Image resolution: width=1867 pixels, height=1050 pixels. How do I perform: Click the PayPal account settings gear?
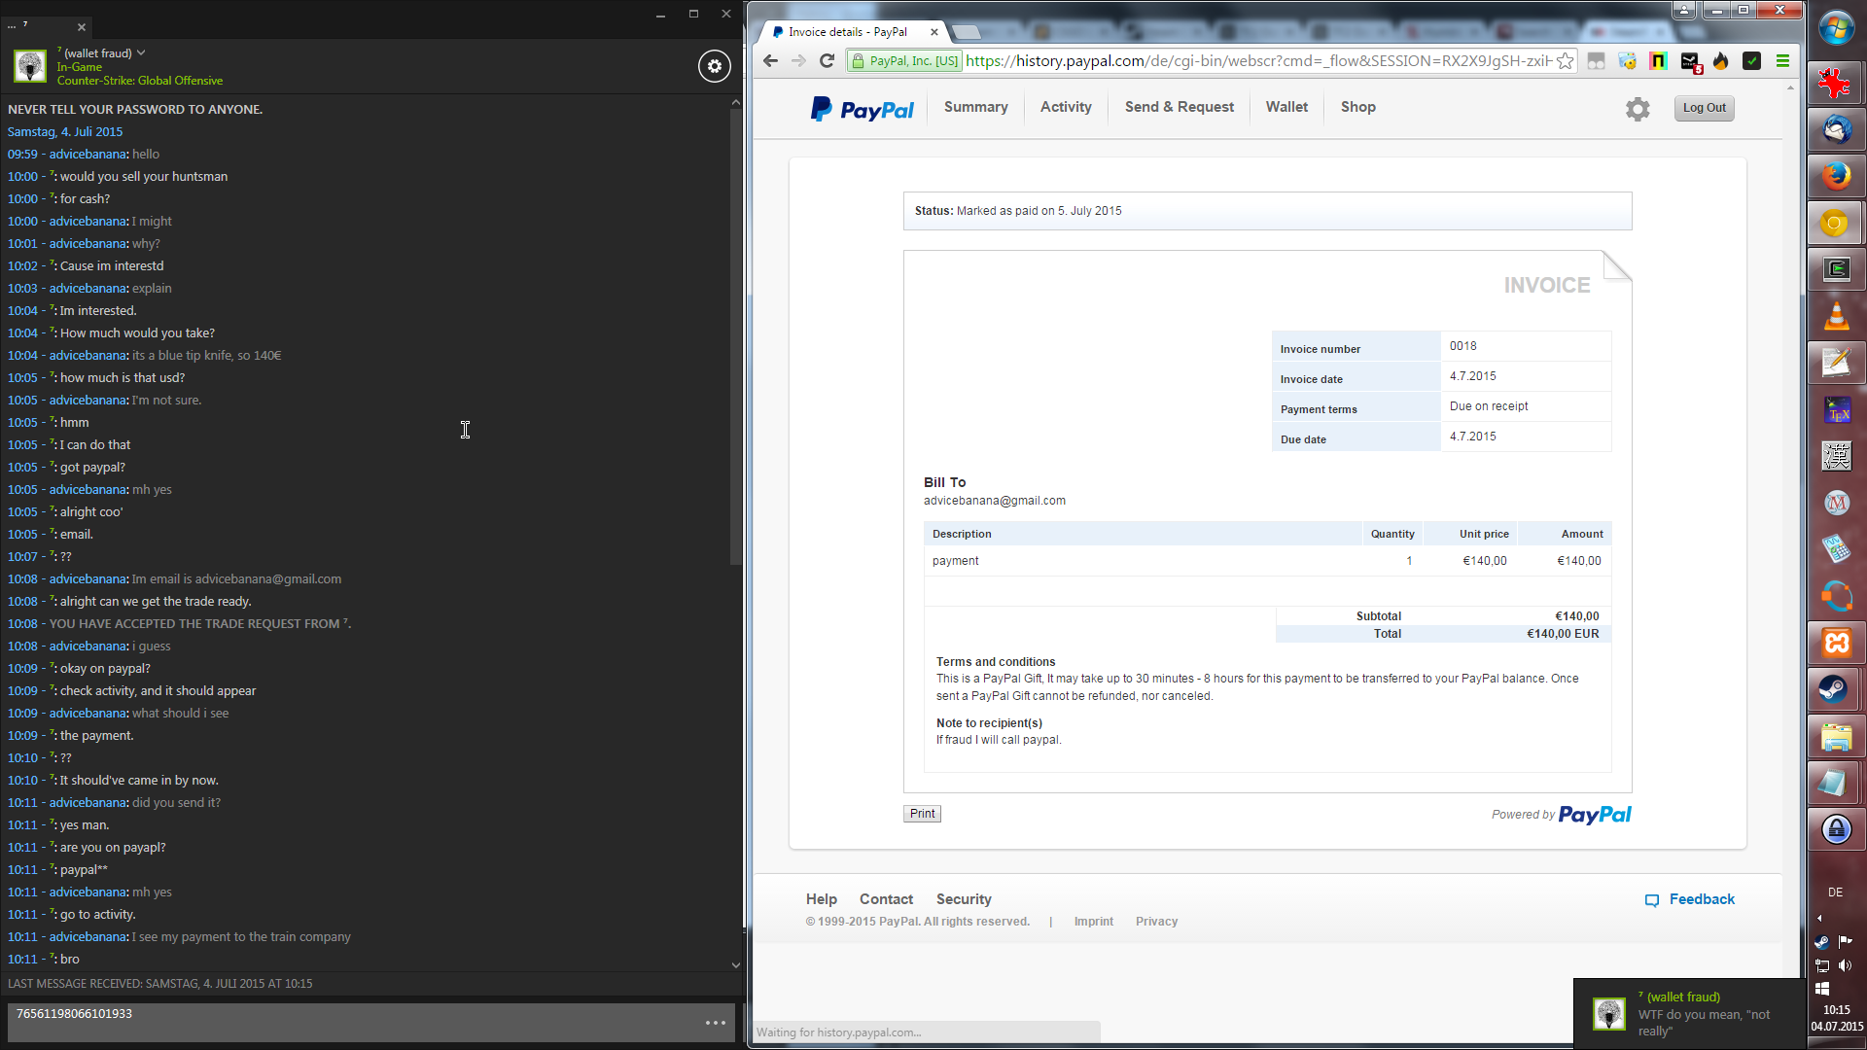(x=1638, y=109)
